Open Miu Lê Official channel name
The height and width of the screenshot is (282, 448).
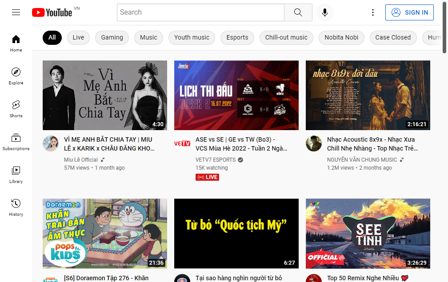point(81,160)
